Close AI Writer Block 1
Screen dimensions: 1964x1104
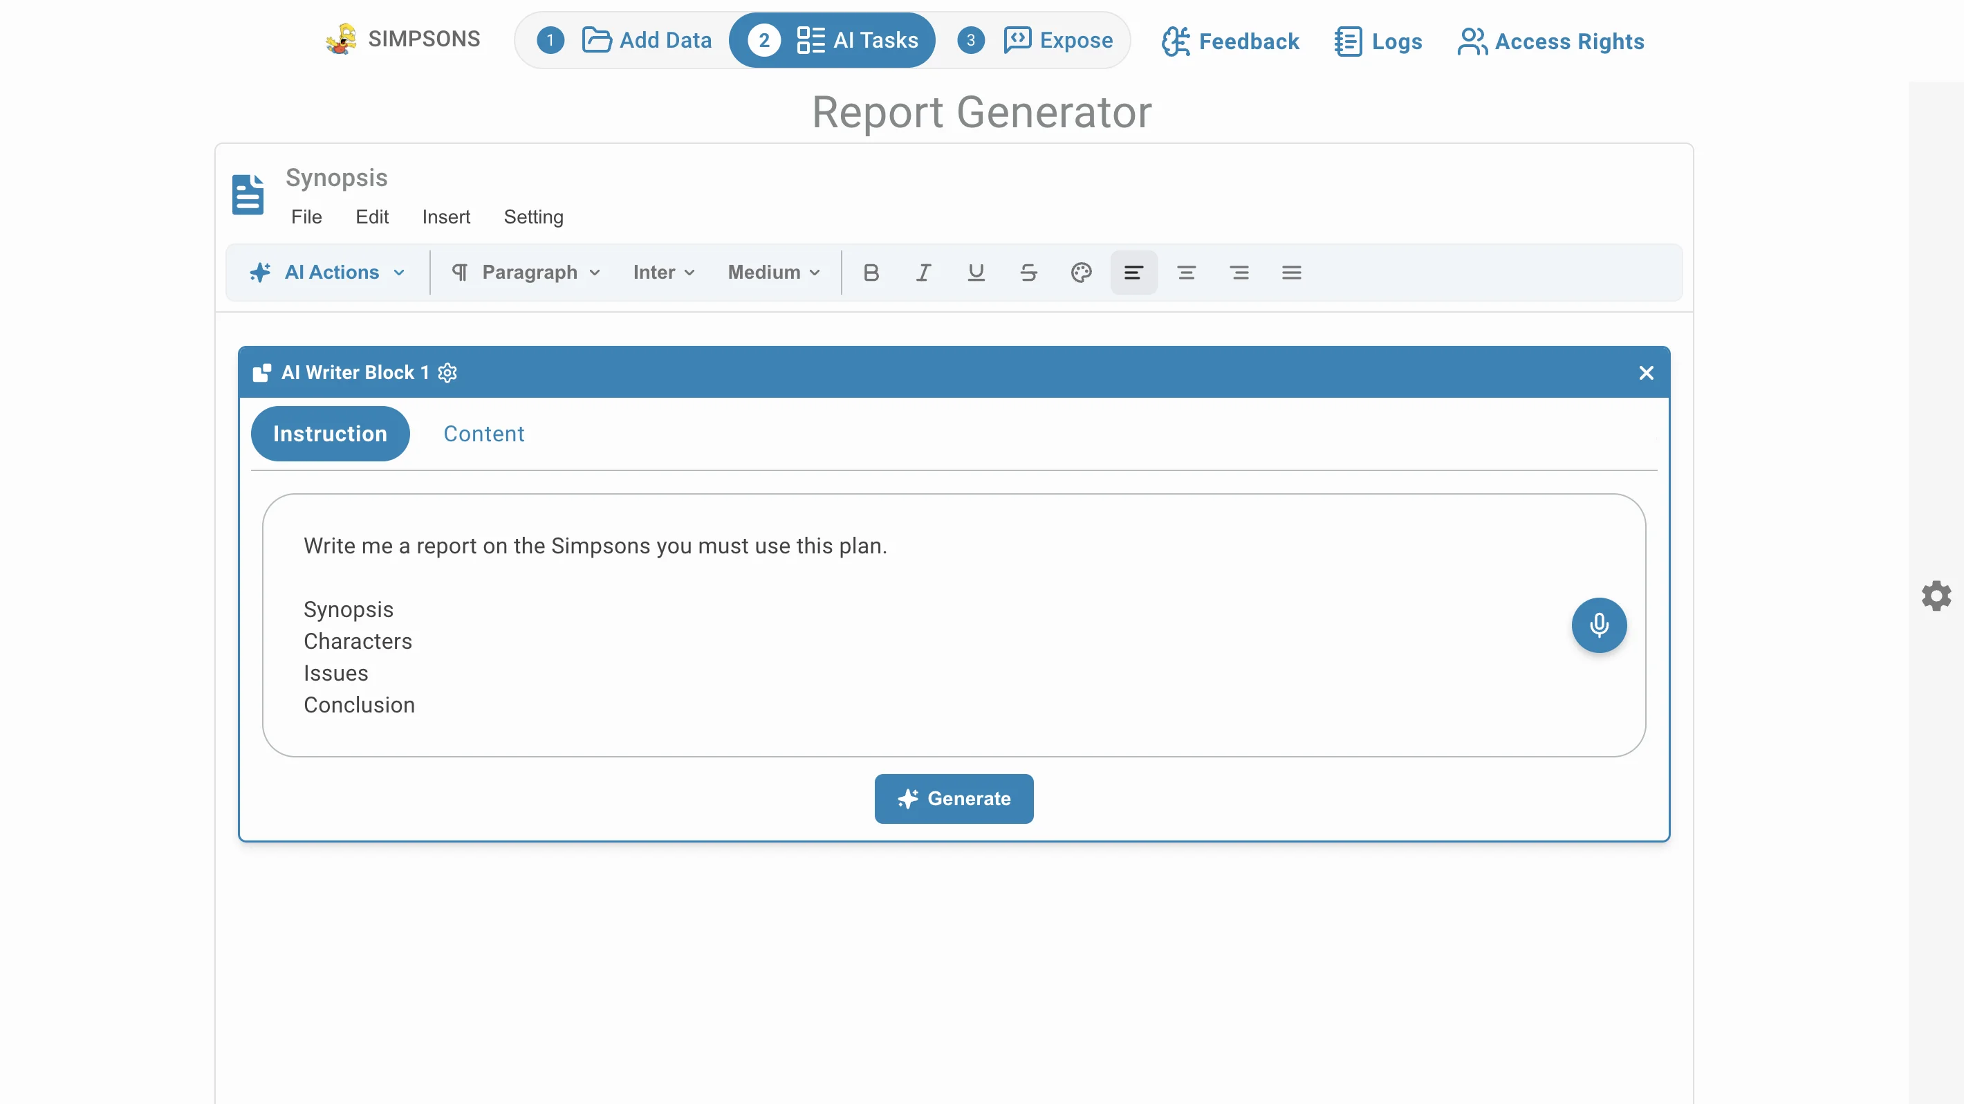click(x=1646, y=373)
